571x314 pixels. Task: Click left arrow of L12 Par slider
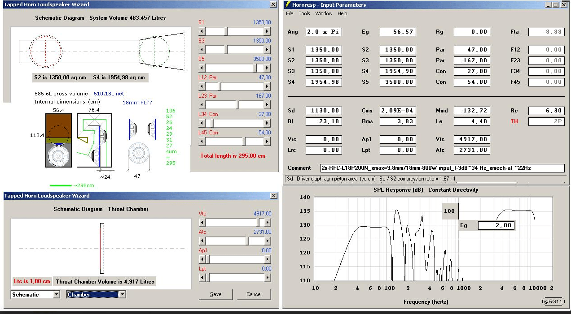202,86
